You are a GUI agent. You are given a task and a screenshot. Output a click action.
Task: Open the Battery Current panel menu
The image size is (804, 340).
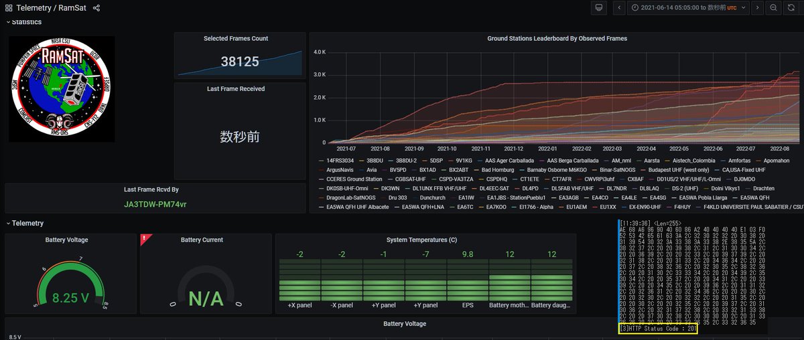coord(202,240)
